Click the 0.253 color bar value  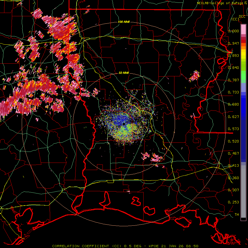(x=233, y=202)
